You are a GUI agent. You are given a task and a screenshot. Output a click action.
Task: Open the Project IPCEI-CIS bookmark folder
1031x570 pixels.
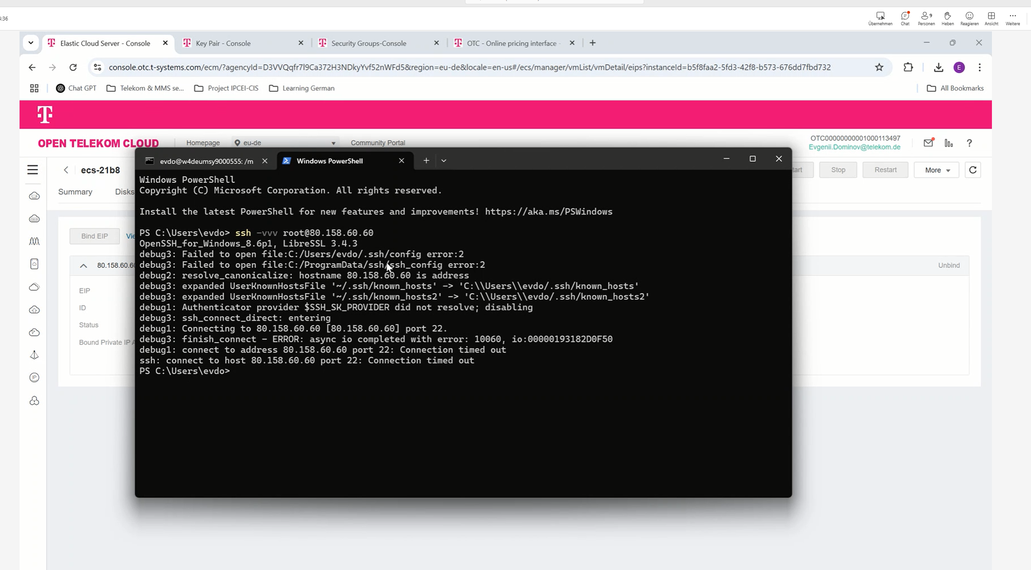[226, 88]
